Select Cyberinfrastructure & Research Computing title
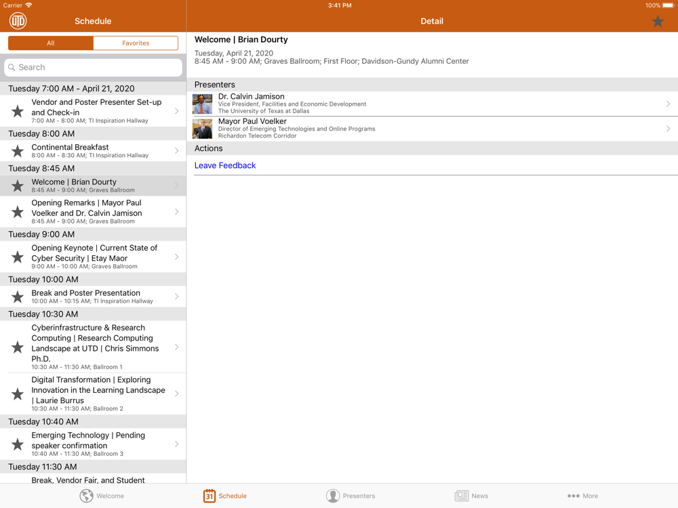Screen dimensions: 678x508 (x=95, y=343)
